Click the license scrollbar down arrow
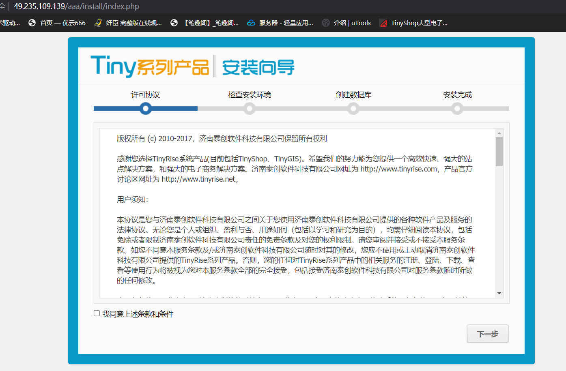 point(499,293)
